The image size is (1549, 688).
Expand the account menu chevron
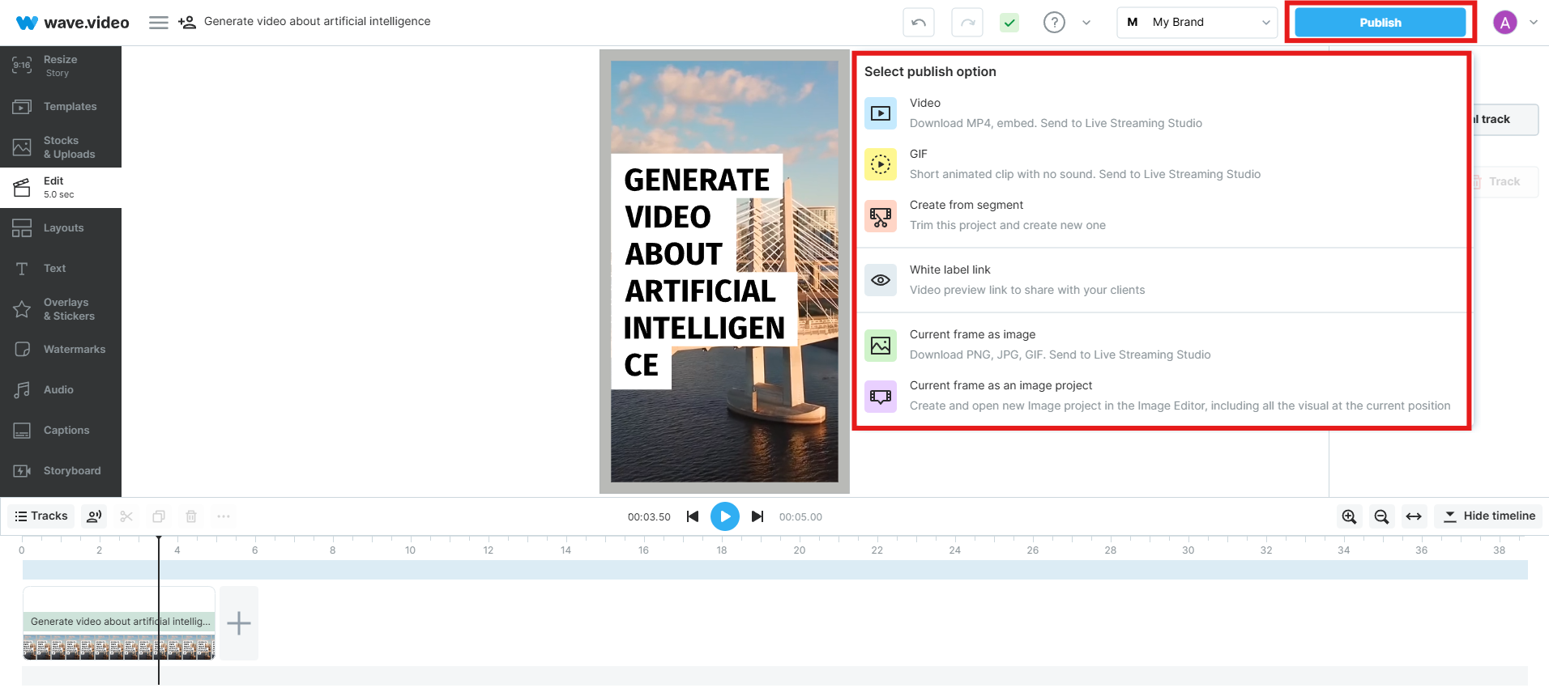(1534, 23)
